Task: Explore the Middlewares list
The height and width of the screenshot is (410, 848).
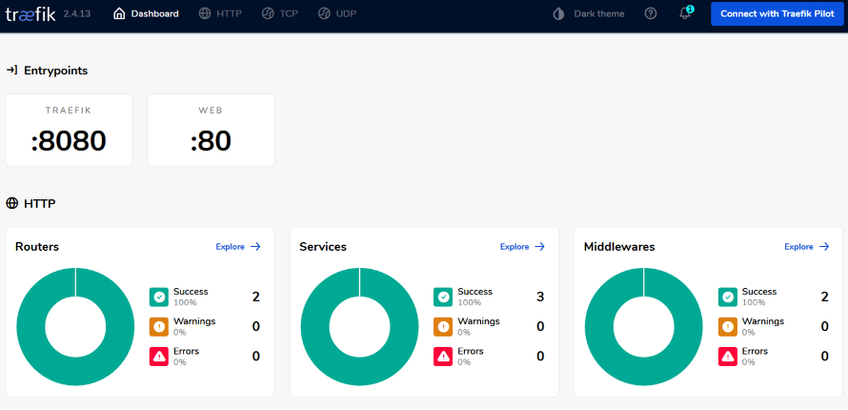Action: tap(807, 247)
